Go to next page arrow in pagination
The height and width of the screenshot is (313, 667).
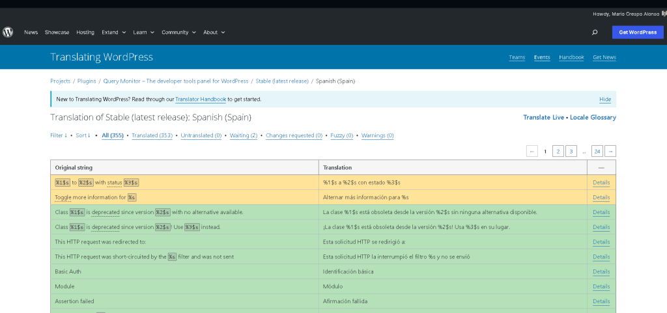tap(610, 151)
